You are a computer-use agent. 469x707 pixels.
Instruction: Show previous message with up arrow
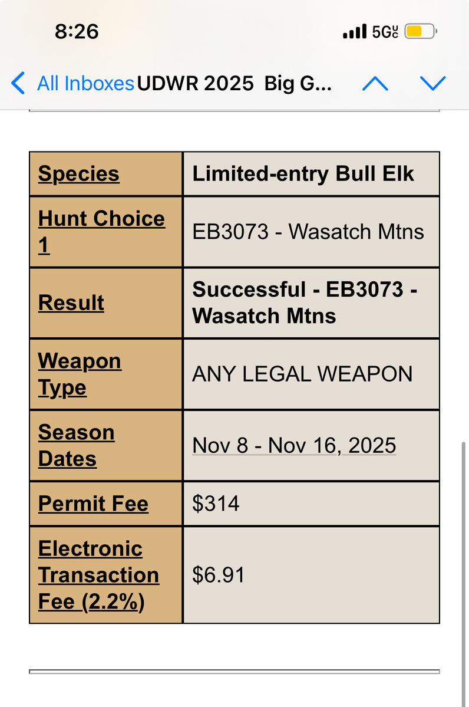coord(375,84)
